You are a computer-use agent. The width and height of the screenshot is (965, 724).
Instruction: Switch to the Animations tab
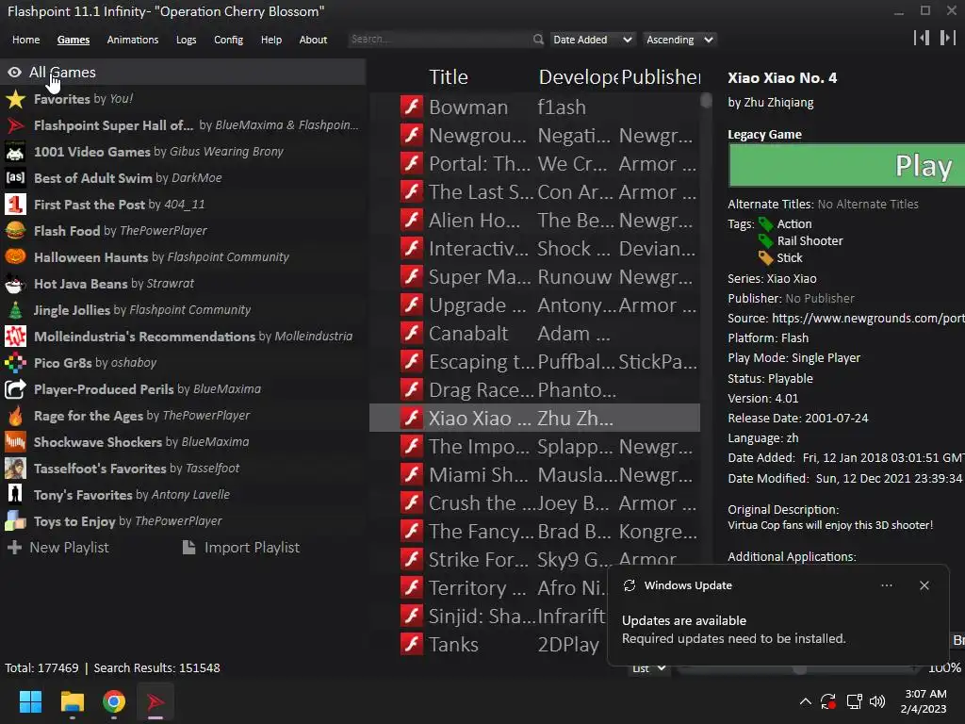[x=133, y=40]
